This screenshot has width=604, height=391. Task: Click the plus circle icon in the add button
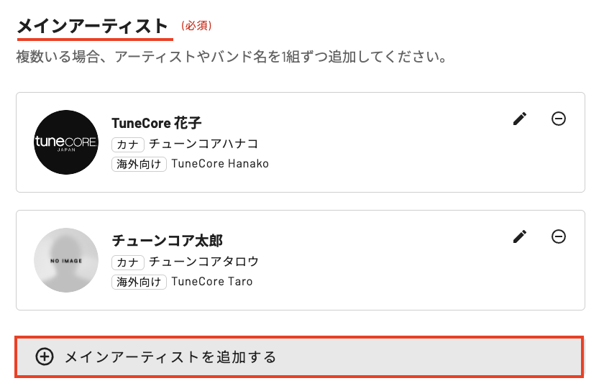click(x=45, y=356)
